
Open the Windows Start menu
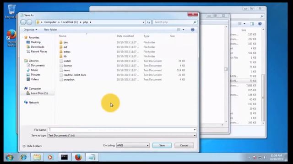tap(9, 157)
